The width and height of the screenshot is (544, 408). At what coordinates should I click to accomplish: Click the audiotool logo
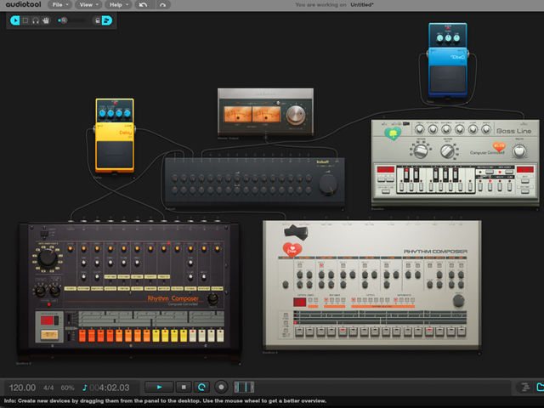coord(23,4)
